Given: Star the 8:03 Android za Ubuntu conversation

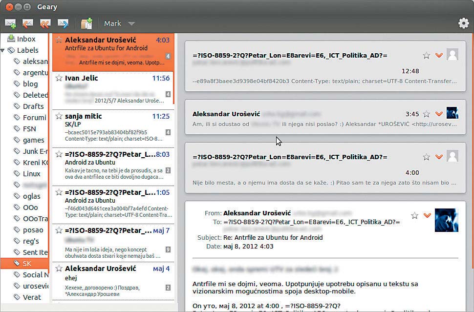Looking at the screenshot, I should coord(59,154).
